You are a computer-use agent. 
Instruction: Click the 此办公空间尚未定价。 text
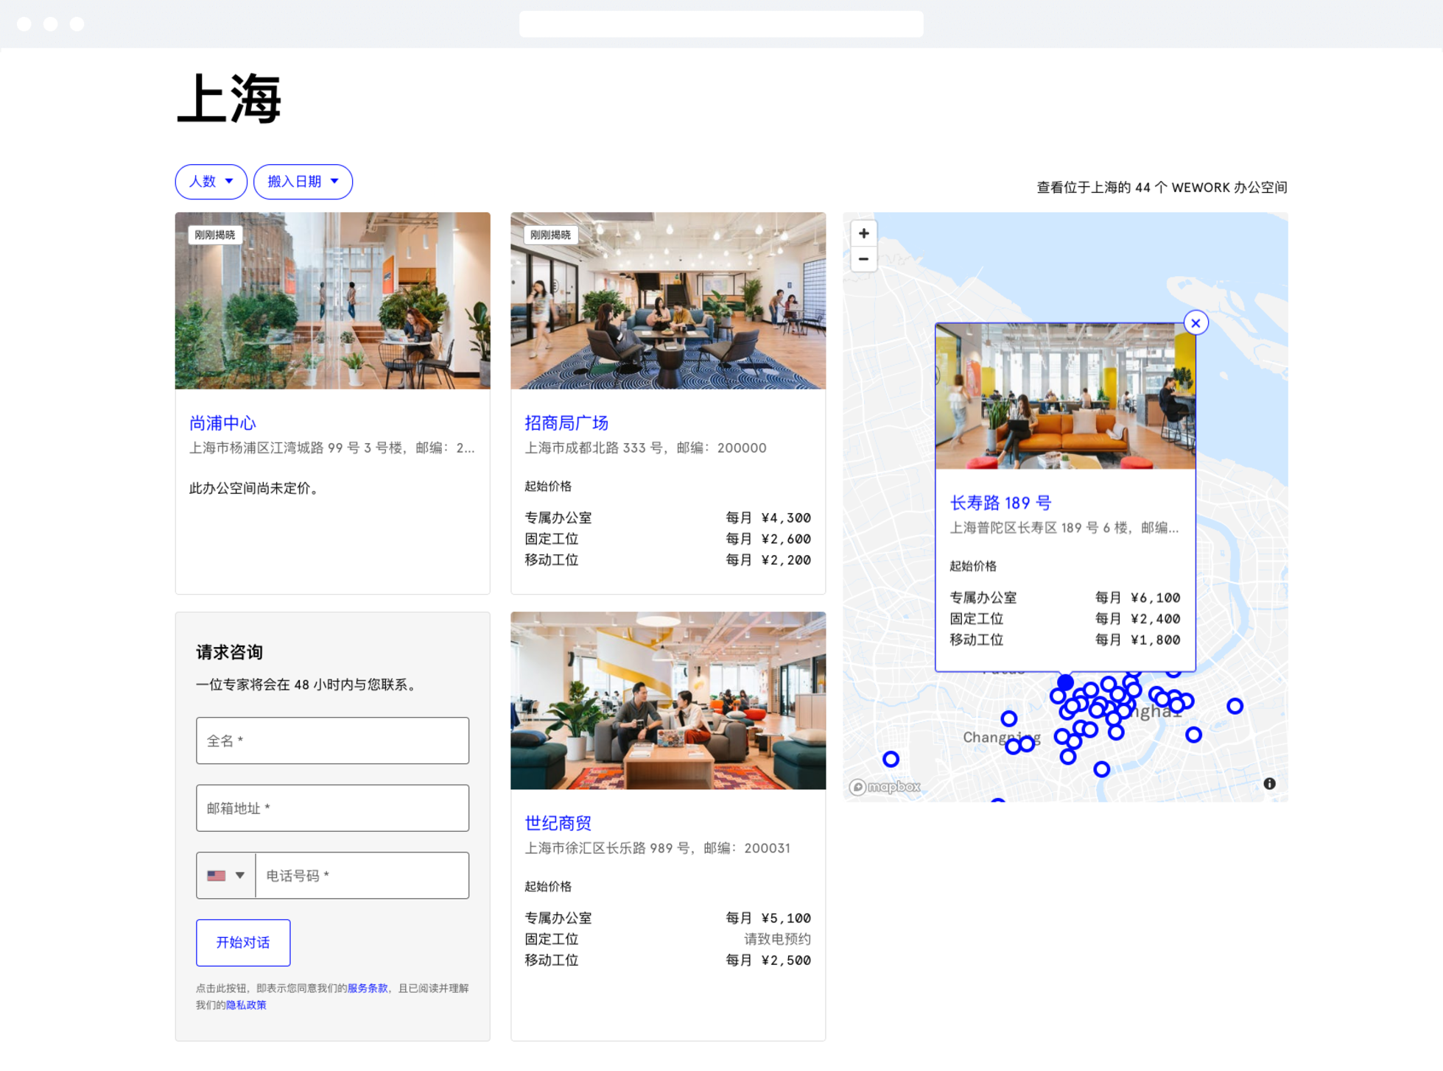[256, 488]
